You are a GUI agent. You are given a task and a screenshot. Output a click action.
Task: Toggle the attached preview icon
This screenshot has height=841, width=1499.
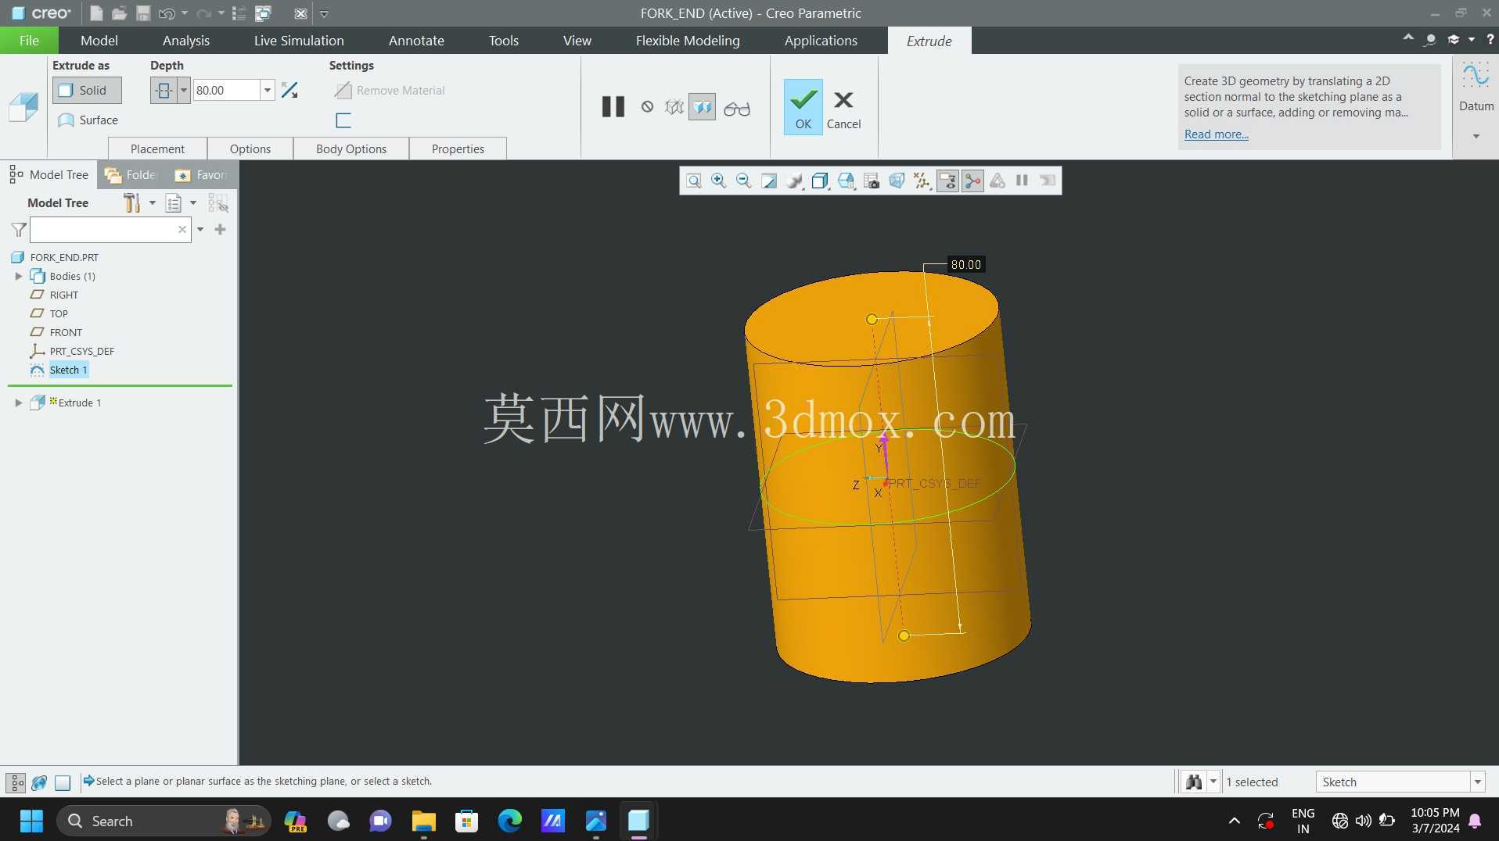click(703, 107)
